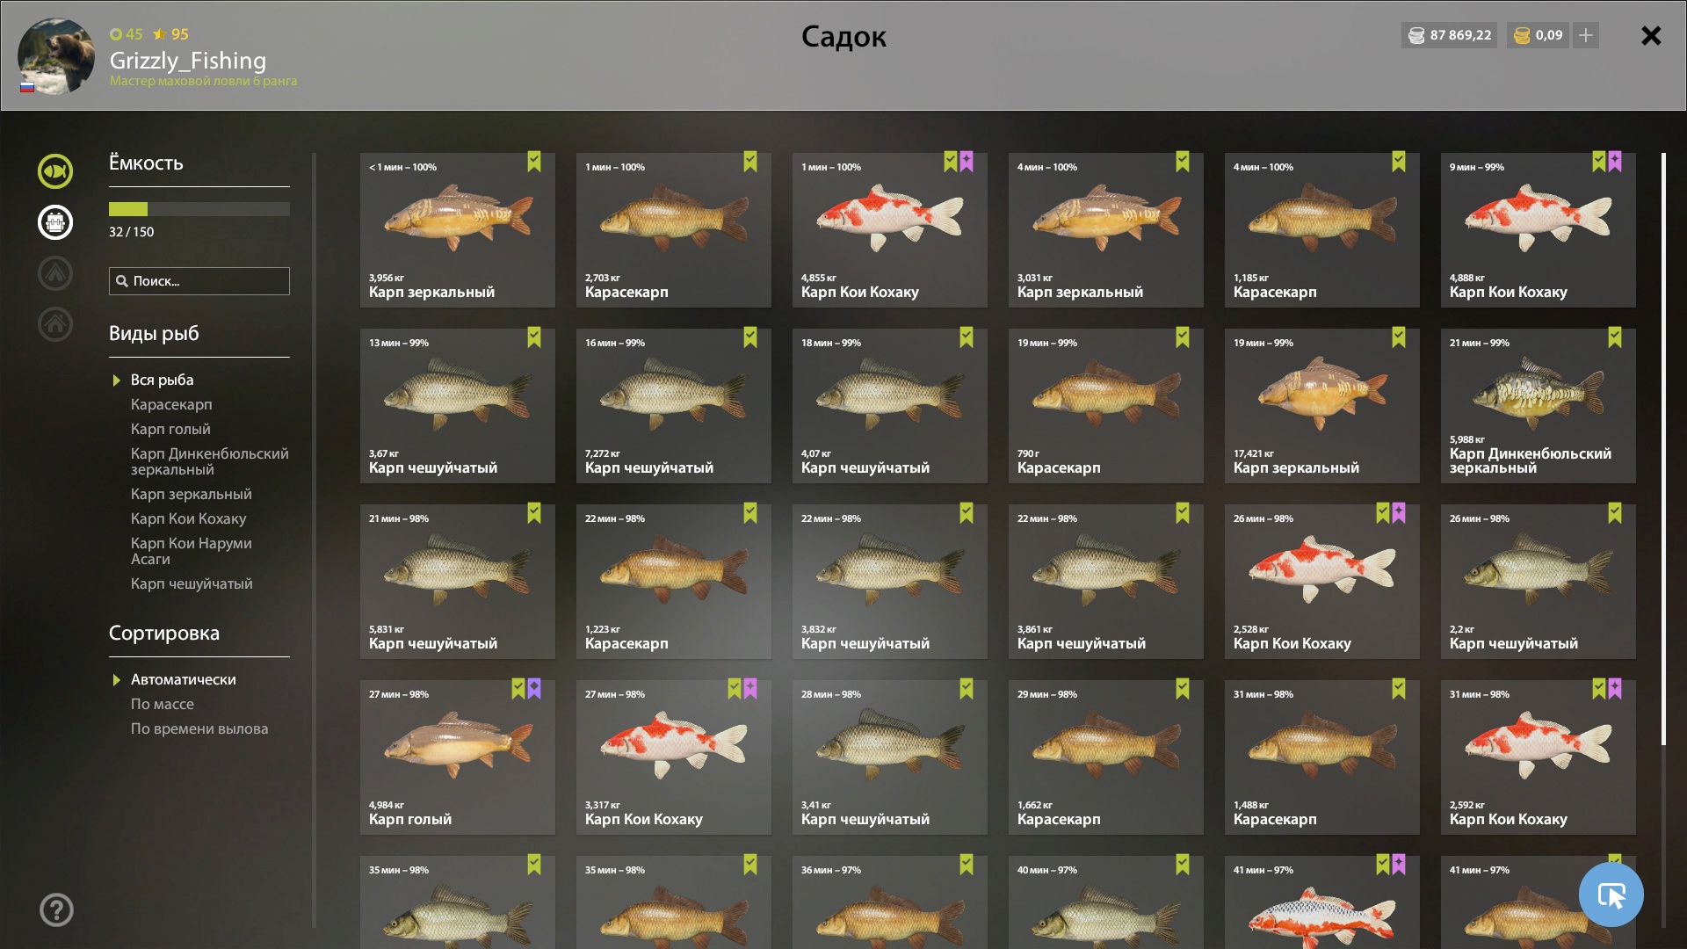This screenshot has width=1687, height=949.
Task: Click the Grizzly_Fishing bear avatar
Action: pos(56,56)
